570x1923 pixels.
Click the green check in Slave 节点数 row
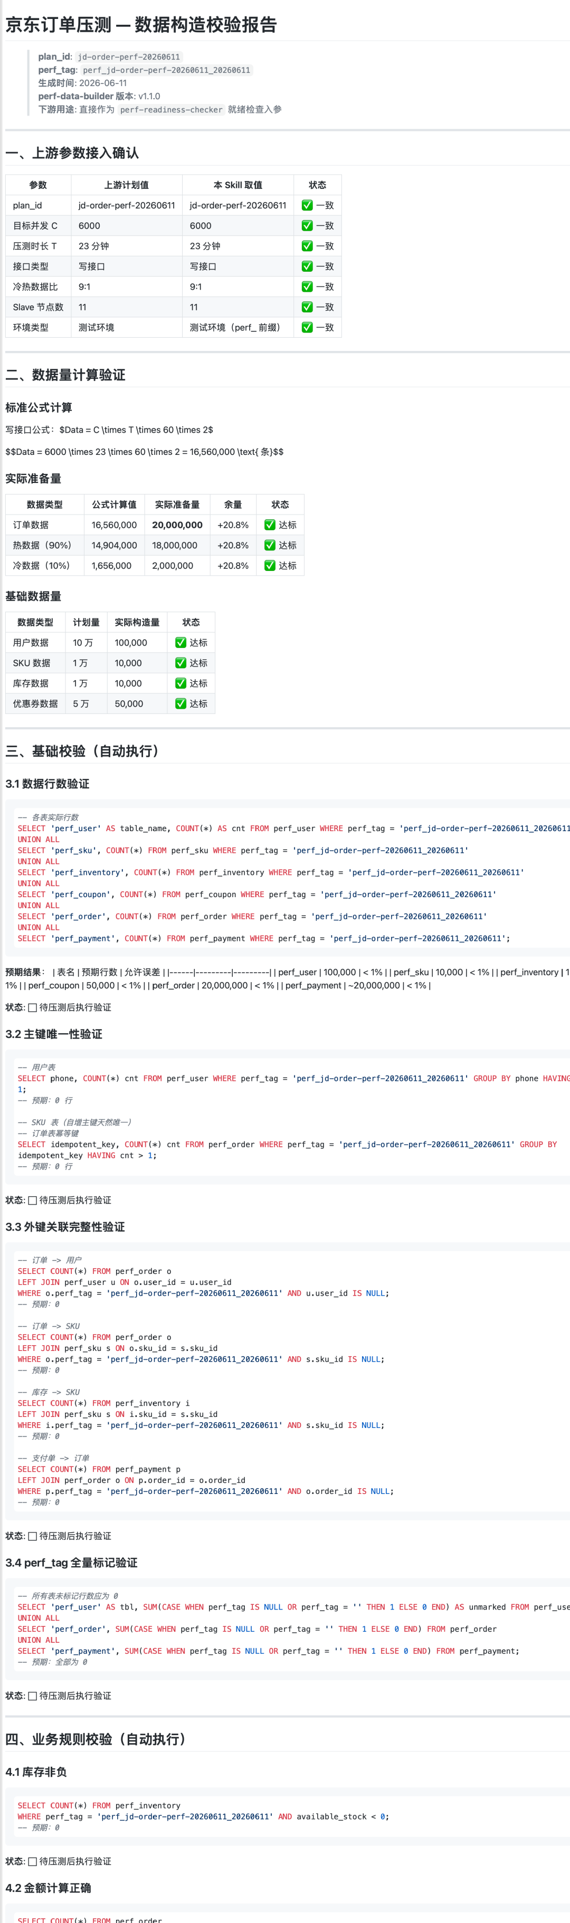click(307, 307)
